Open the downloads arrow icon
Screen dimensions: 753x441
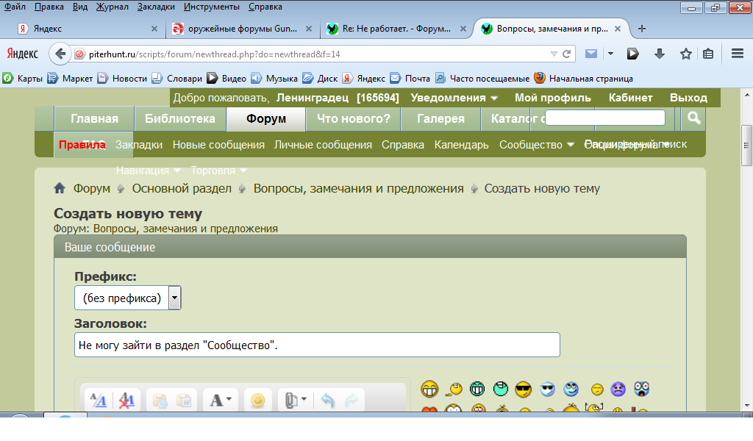click(x=660, y=54)
